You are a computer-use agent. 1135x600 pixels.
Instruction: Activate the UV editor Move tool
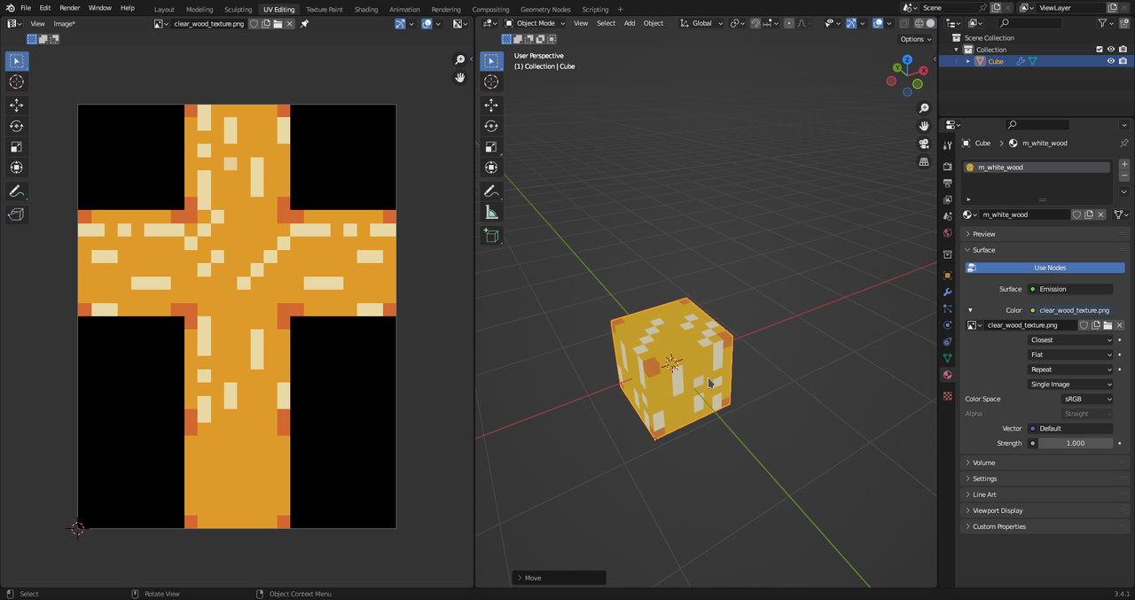pos(17,105)
